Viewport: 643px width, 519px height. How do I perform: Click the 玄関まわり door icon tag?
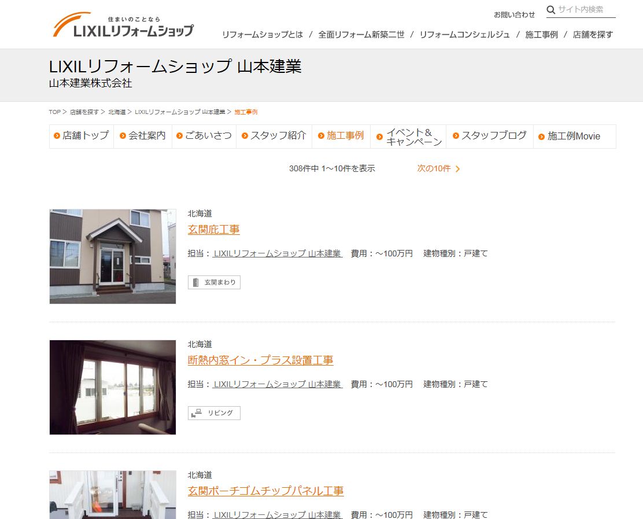click(x=214, y=282)
